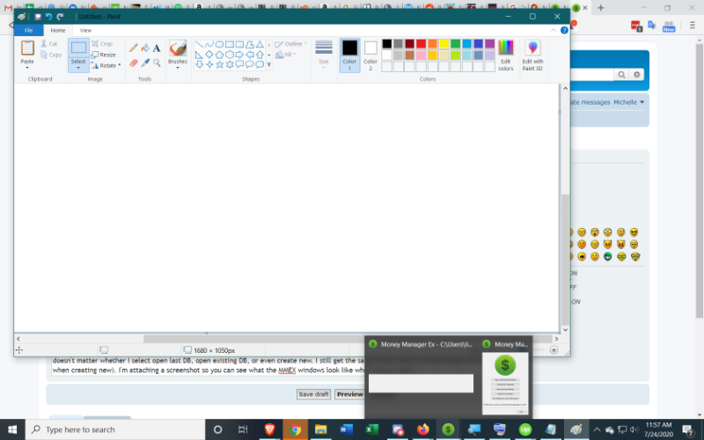Crop the image using Crop

(x=102, y=43)
